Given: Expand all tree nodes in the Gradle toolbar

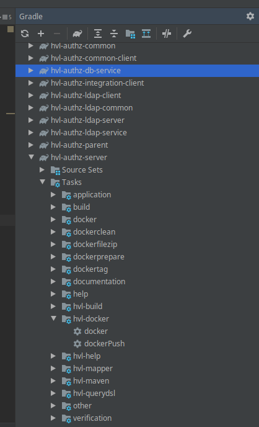Looking at the screenshot, I should click(98, 34).
